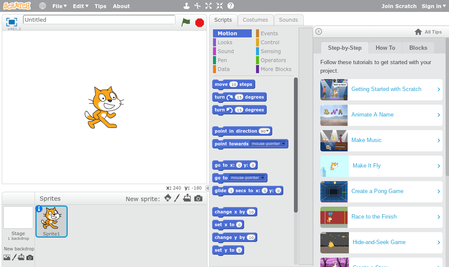Select the Looks block category

click(x=232, y=43)
